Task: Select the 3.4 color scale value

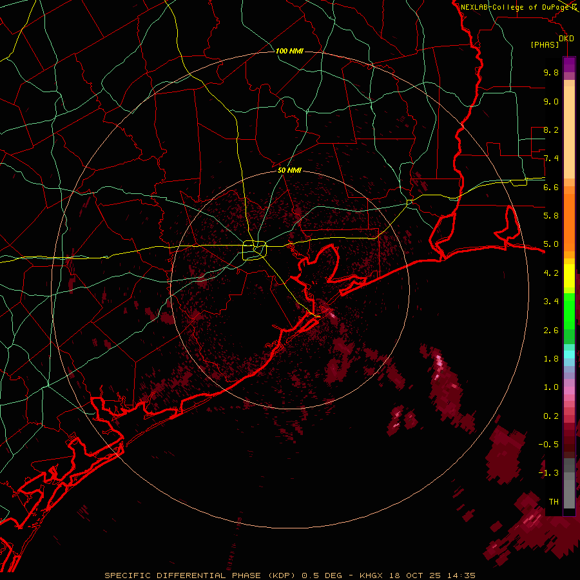Action: coord(551,302)
